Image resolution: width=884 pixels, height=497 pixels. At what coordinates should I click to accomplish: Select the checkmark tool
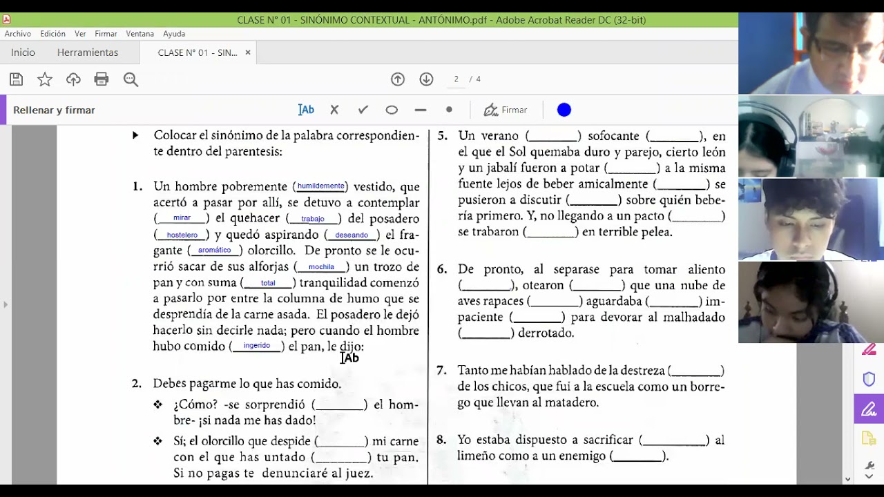tap(363, 110)
